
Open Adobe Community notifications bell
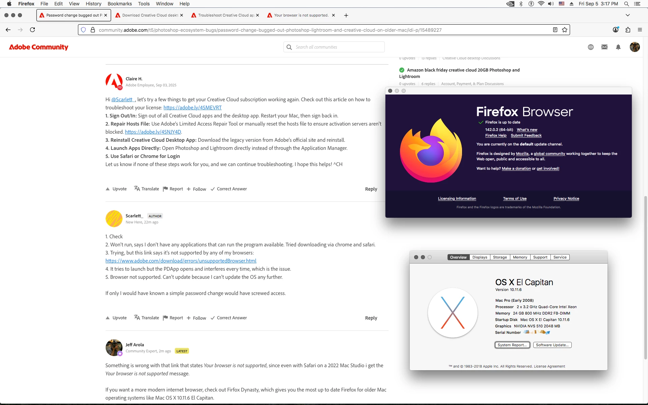click(618, 47)
